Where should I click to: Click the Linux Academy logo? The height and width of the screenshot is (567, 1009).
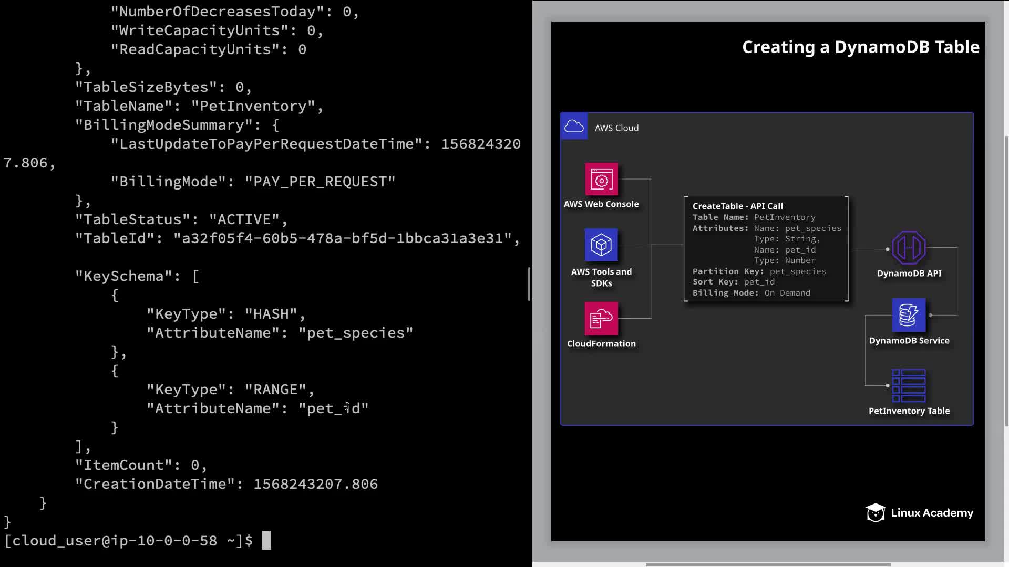coord(920,513)
